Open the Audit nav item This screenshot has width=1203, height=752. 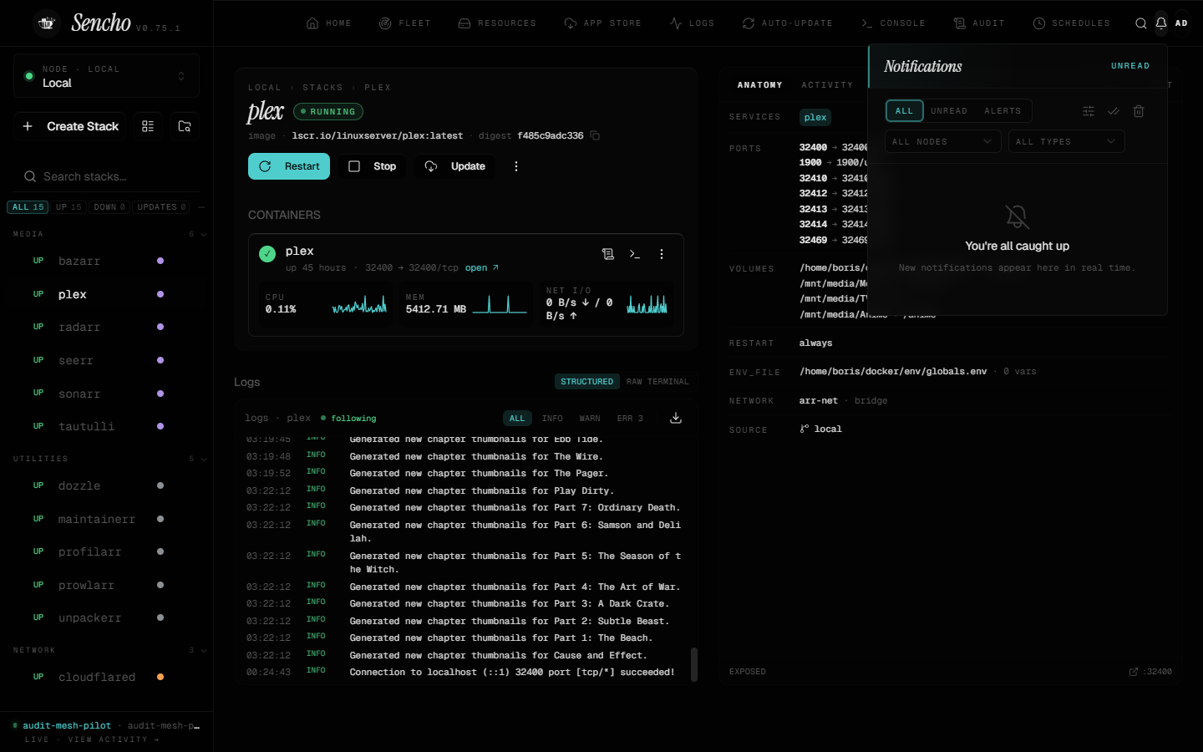(x=979, y=23)
